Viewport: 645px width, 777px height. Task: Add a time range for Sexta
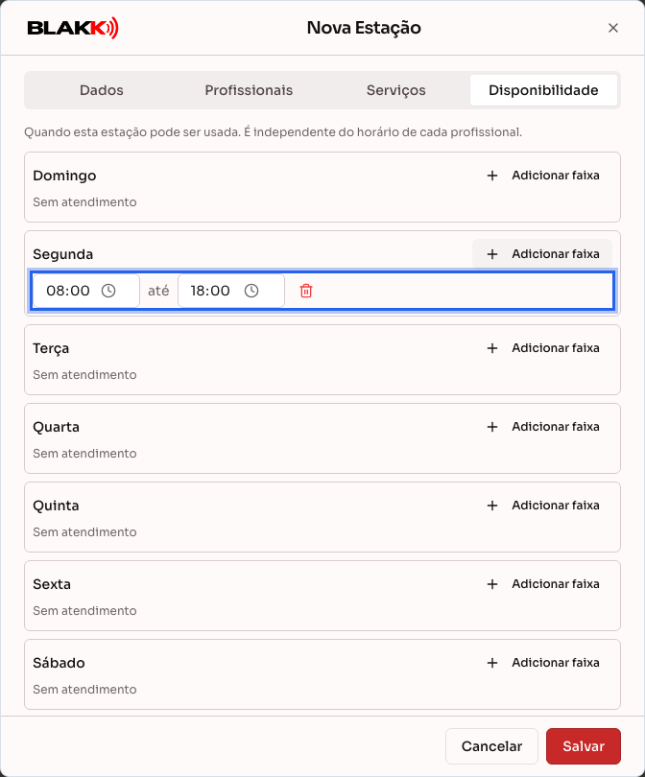click(x=542, y=584)
